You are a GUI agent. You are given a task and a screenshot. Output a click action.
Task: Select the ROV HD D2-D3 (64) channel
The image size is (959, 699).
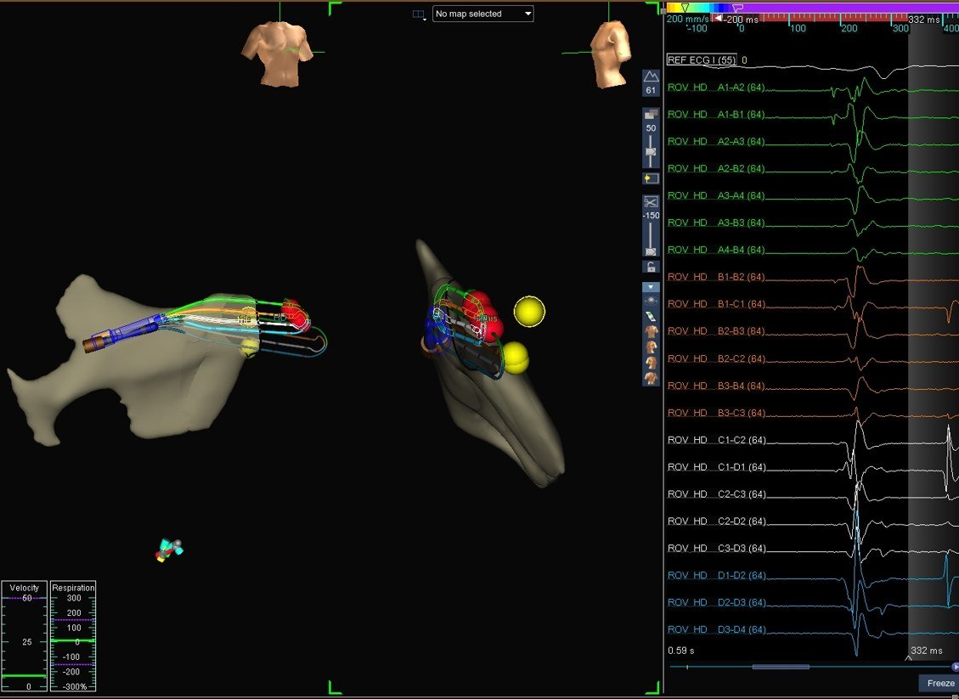[716, 602]
